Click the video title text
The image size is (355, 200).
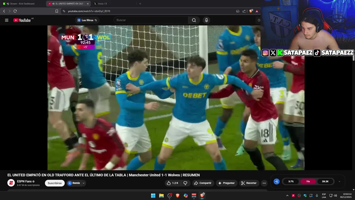[103, 175]
